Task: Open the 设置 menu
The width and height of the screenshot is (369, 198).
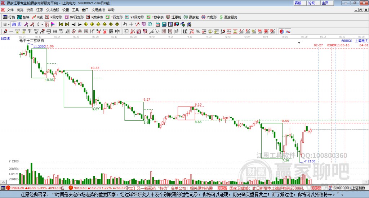Action: point(66,10)
